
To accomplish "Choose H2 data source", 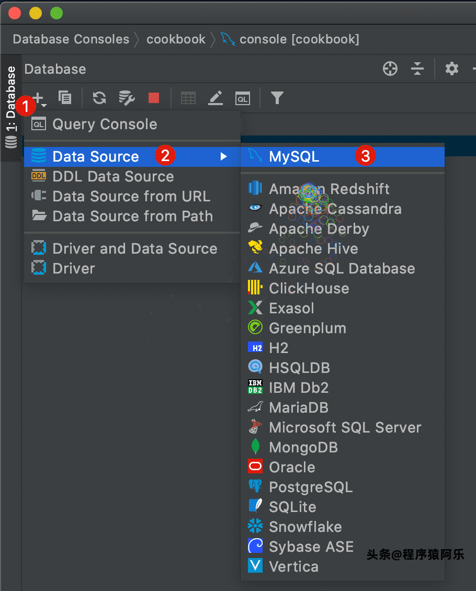I will pyautogui.click(x=343, y=348).
